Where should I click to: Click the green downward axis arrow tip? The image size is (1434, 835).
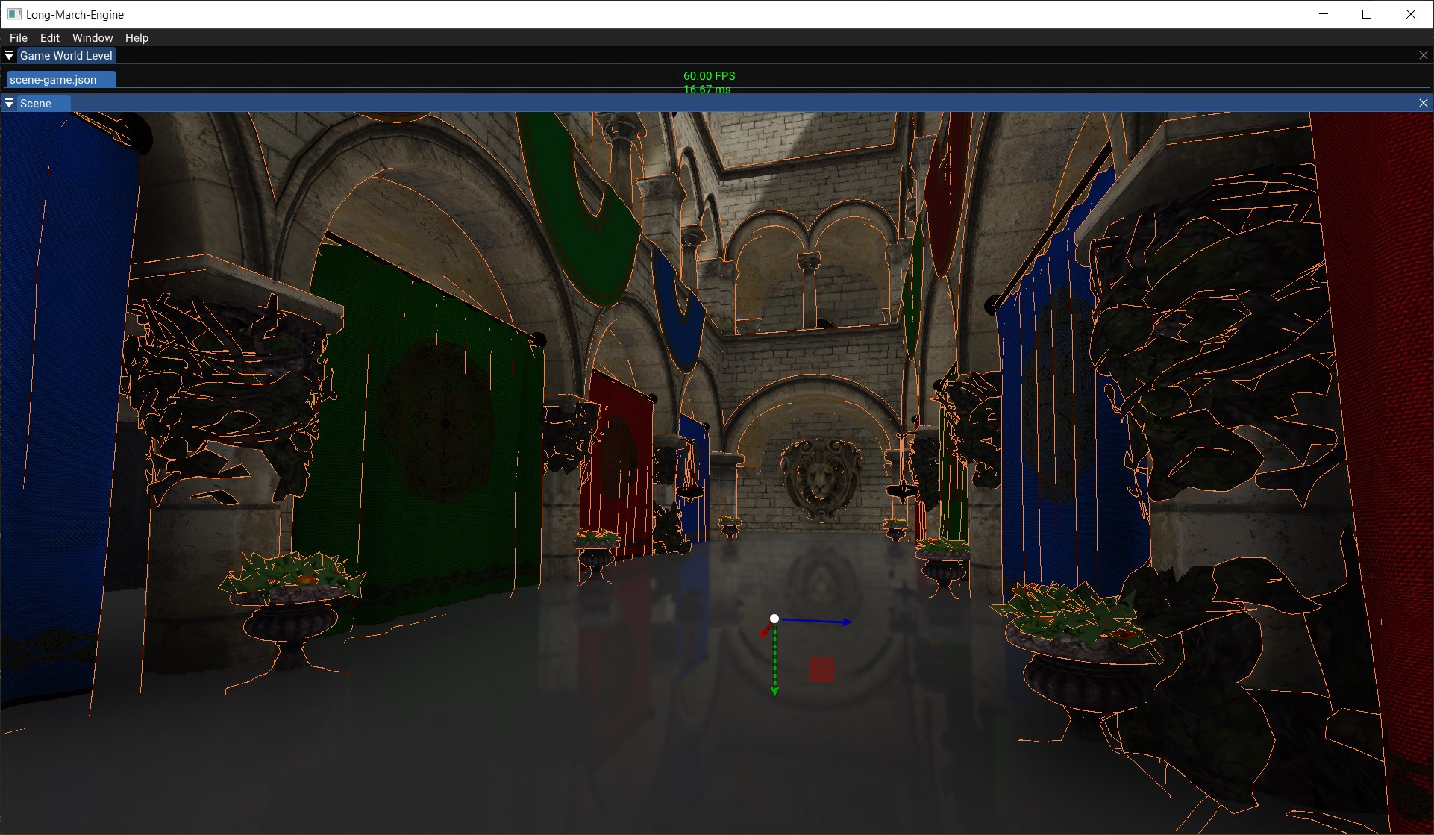click(774, 691)
